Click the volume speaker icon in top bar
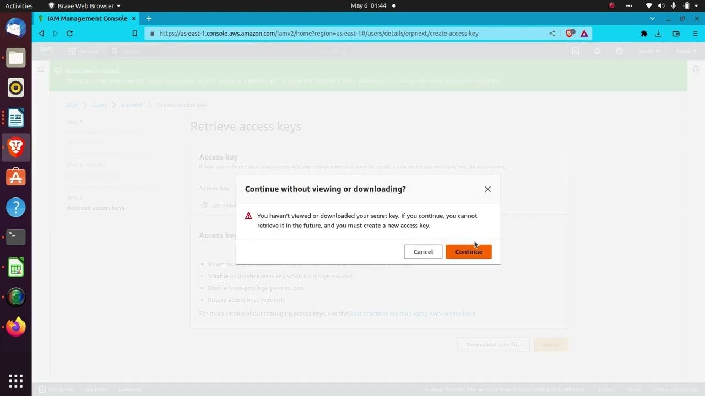This screenshot has height=396, width=705. point(661,5)
